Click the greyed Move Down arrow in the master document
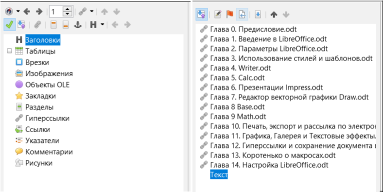This screenshot has width=383, height=192. pyautogui.click(x=286, y=15)
